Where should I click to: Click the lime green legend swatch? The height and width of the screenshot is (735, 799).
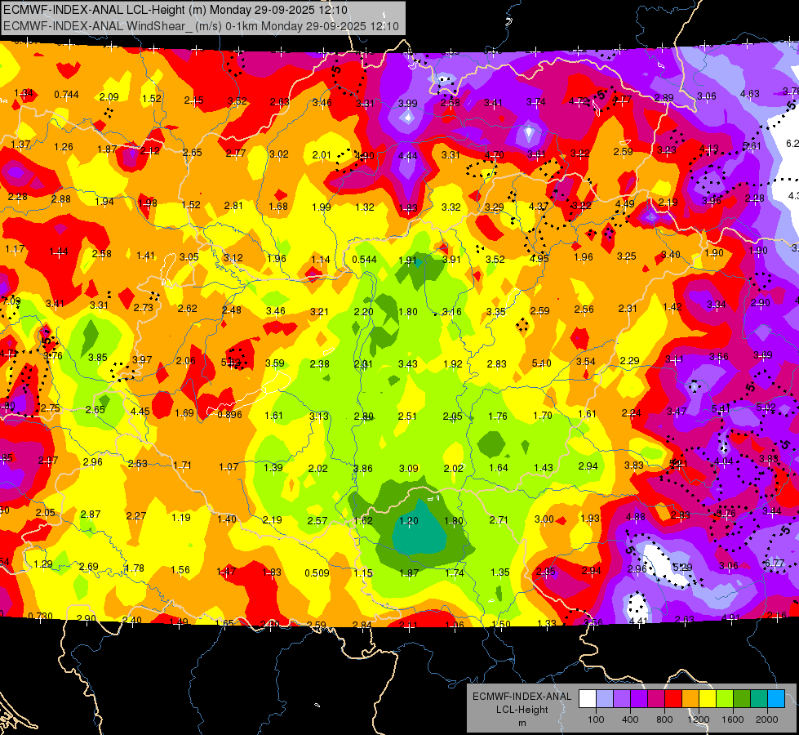(725, 699)
